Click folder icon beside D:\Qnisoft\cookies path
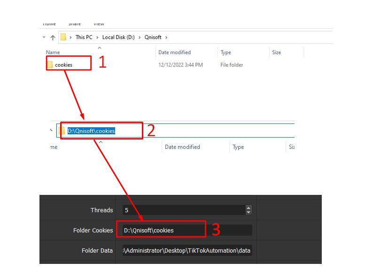365x278 pixels. pos(62,131)
